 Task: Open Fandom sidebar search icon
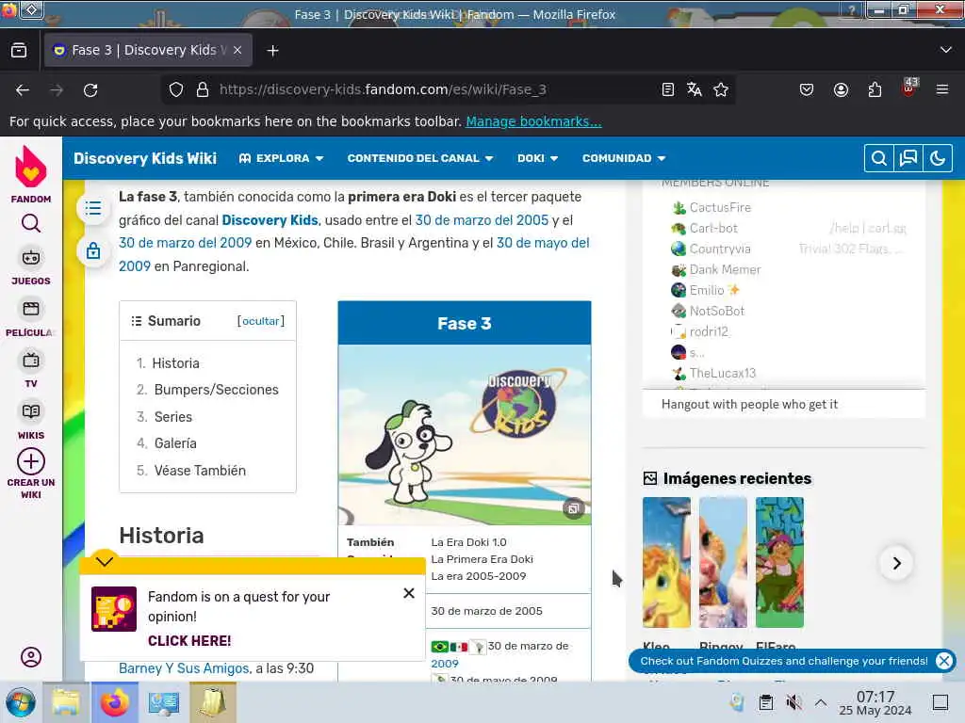pos(31,223)
